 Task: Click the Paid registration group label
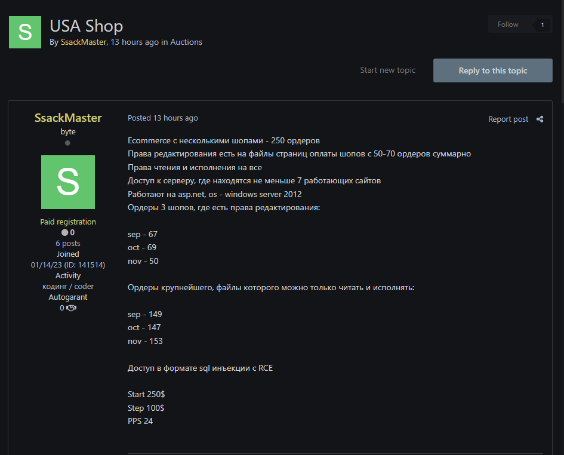(68, 222)
